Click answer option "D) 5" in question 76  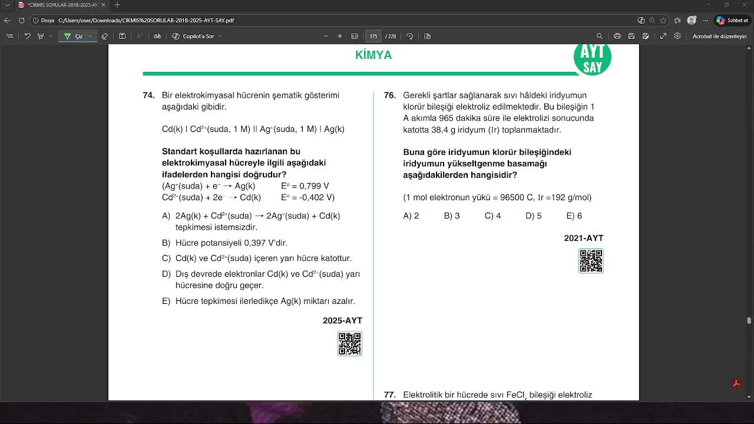click(534, 216)
